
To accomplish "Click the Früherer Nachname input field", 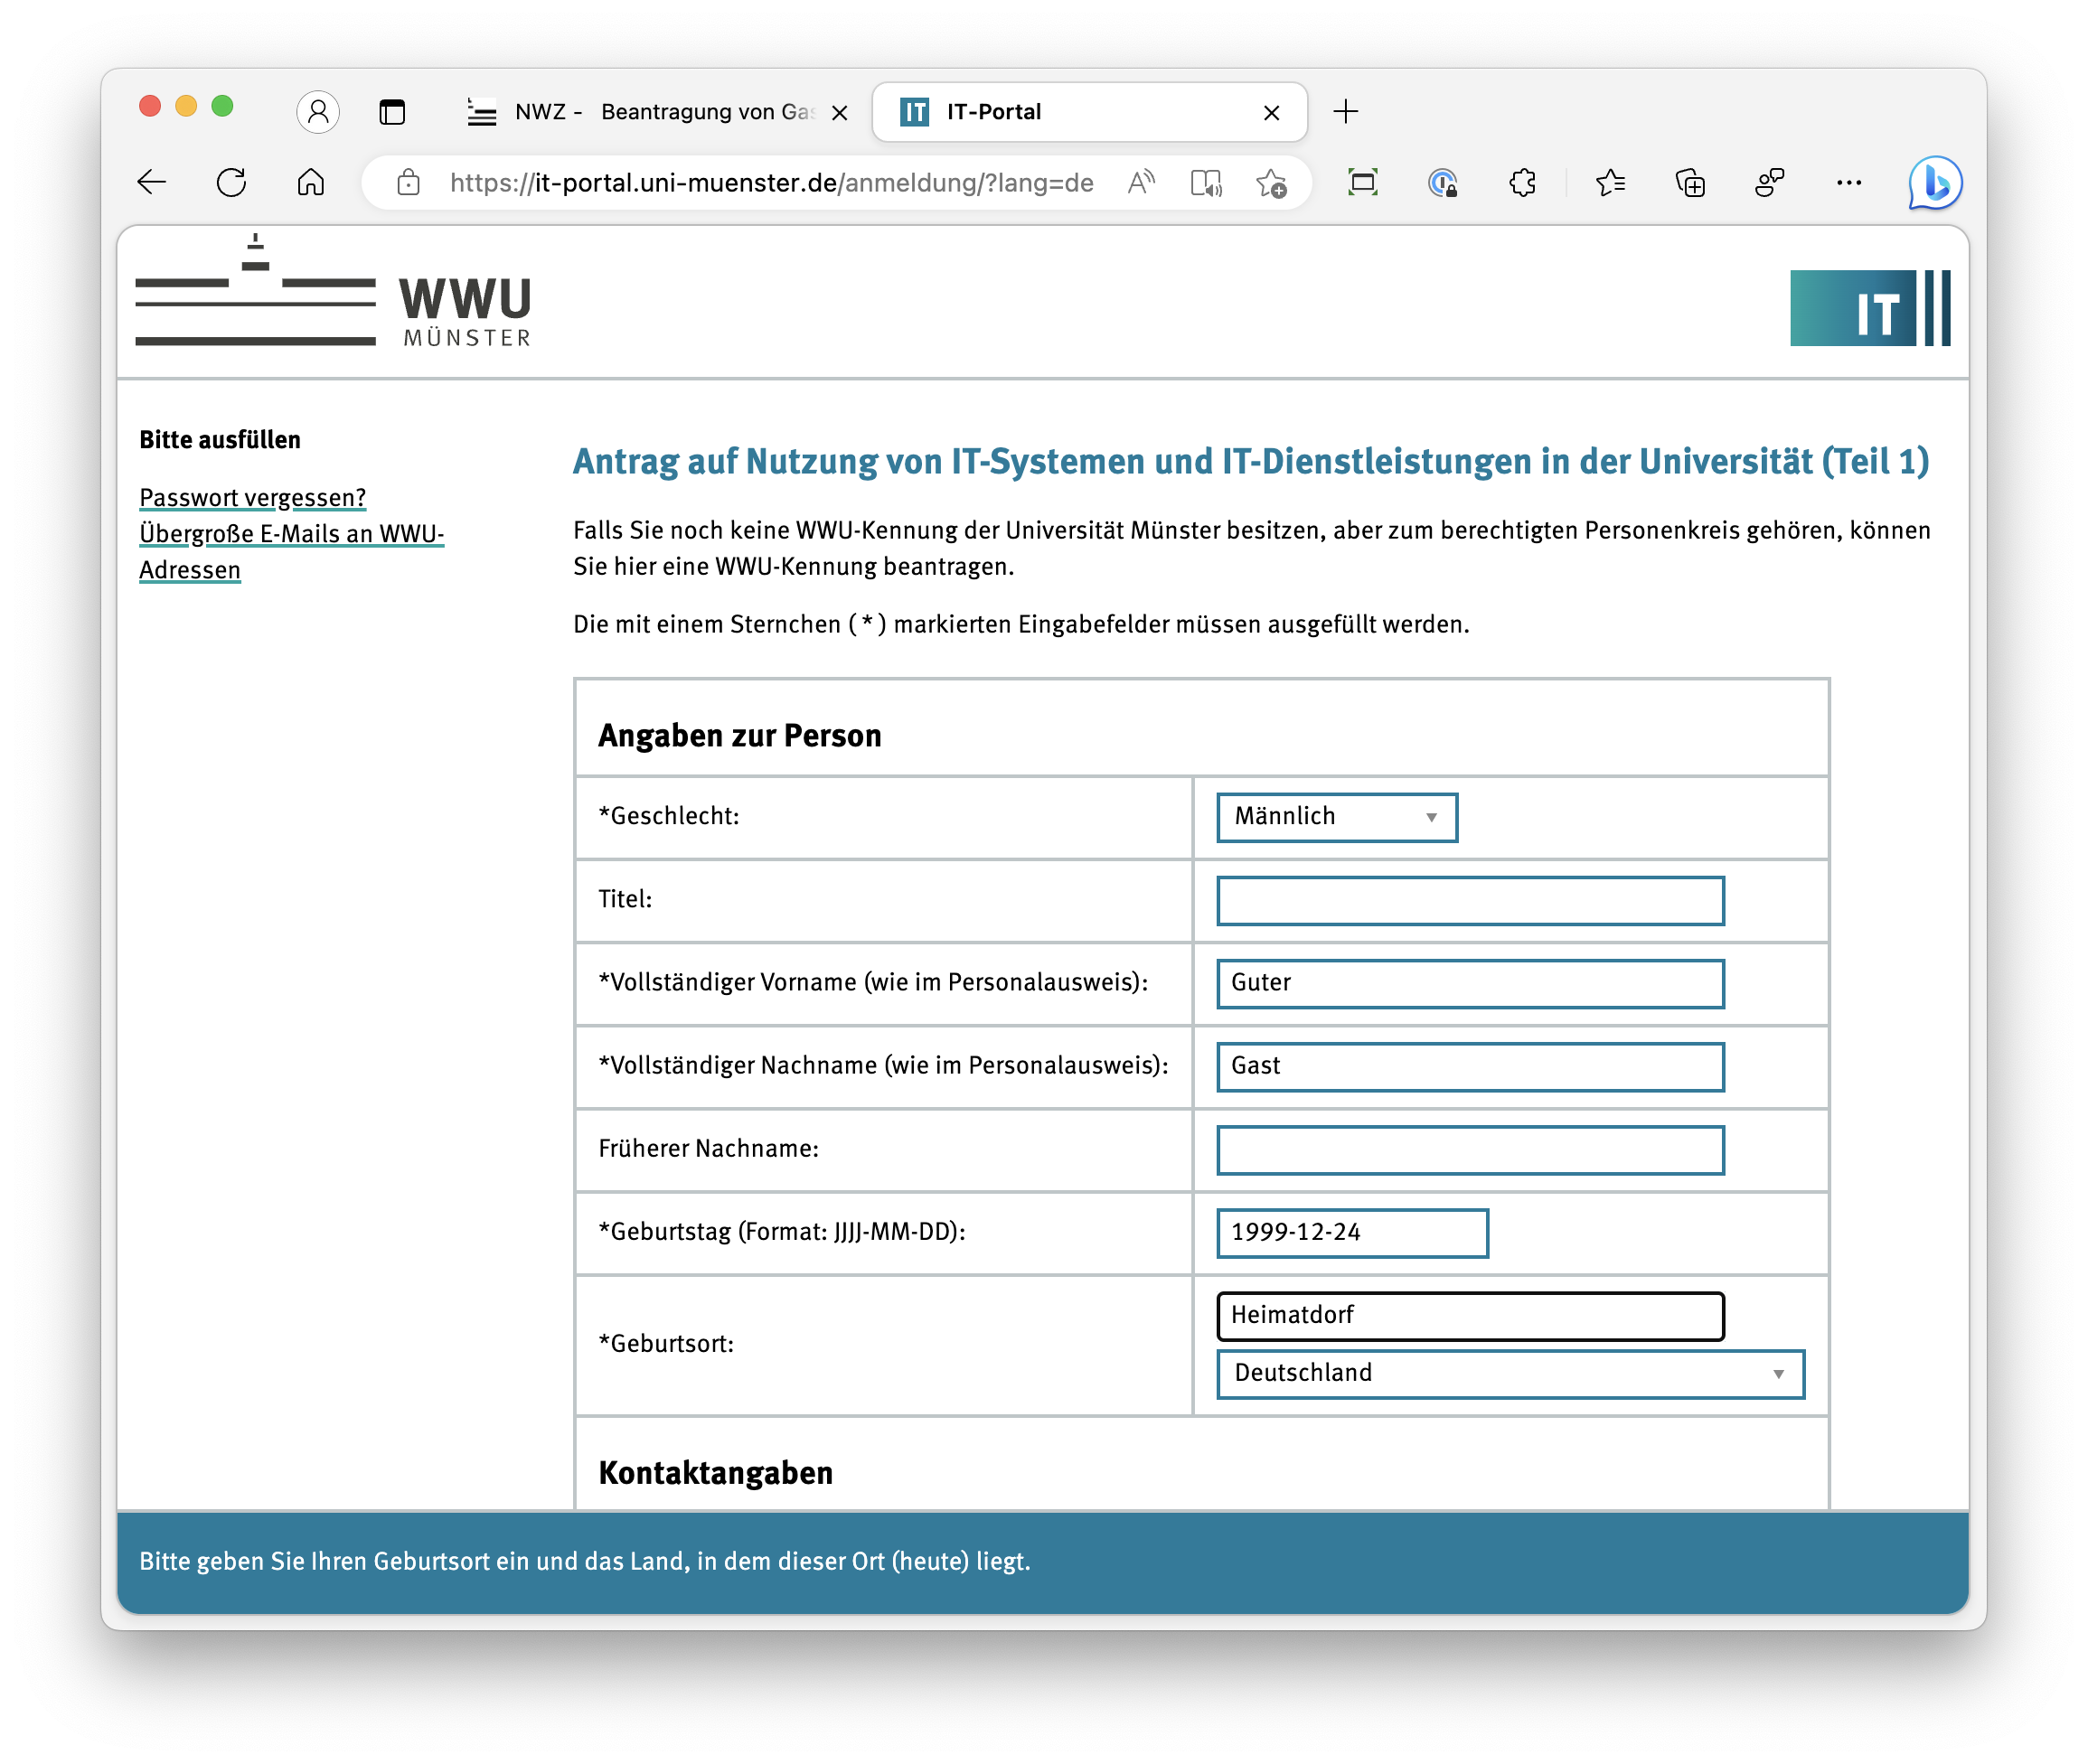I will pyautogui.click(x=1469, y=1149).
